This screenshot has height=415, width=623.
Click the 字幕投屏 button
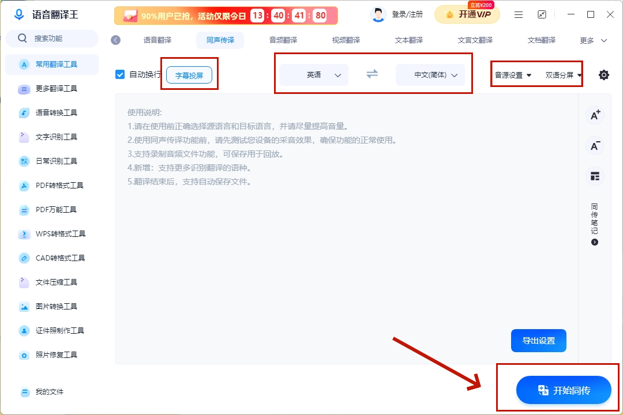click(189, 75)
